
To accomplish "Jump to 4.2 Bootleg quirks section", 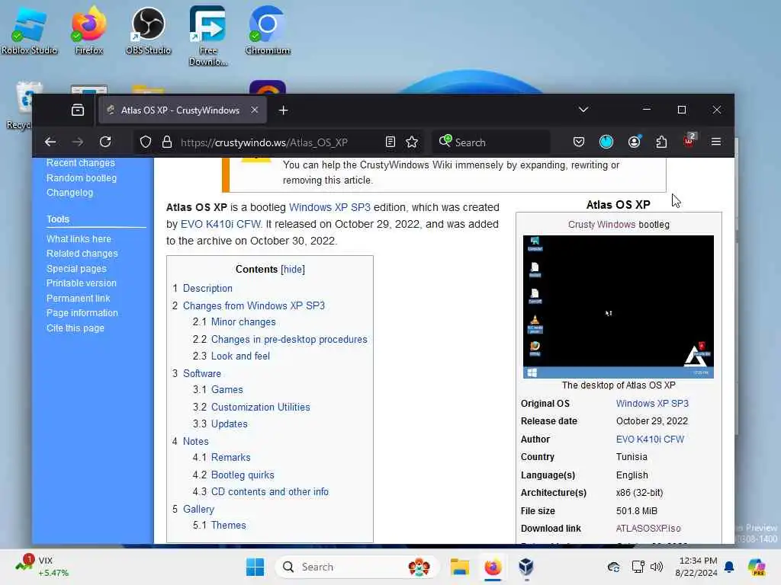I will (x=243, y=475).
